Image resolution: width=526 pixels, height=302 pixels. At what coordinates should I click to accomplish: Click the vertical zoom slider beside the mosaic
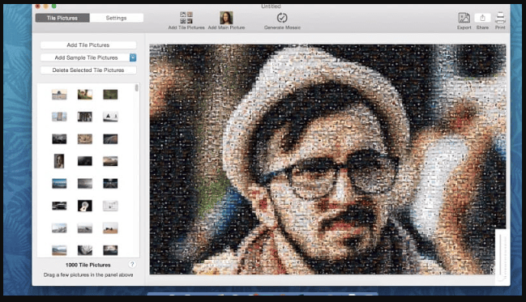(x=501, y=257)
